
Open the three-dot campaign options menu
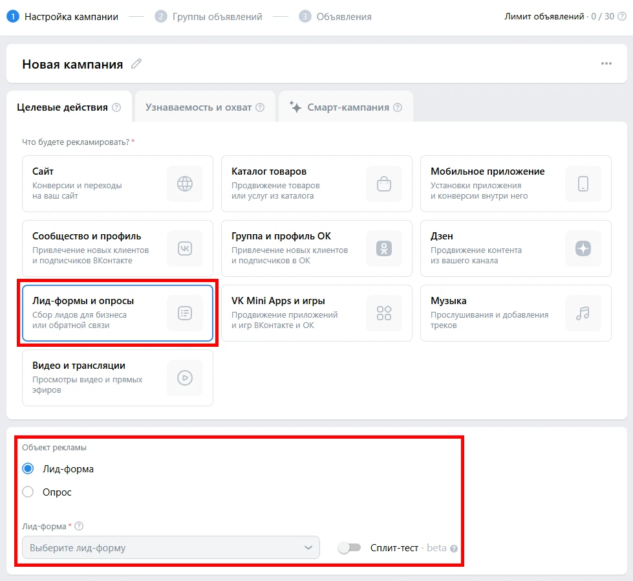coord(606,63)
